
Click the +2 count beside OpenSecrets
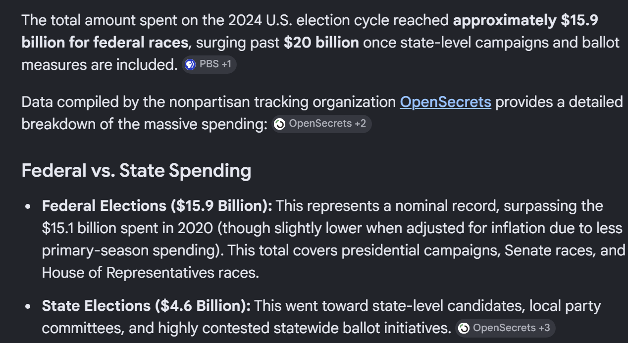click(x=360, y=124)
